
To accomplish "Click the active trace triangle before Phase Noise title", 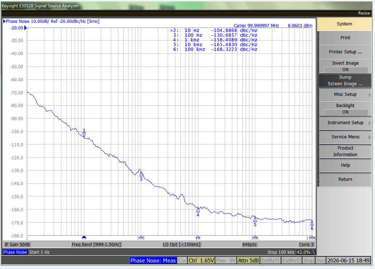I will click(x=4, y=21).
